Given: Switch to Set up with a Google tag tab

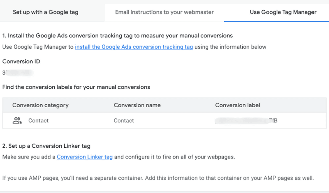Looking at the screenshot, I should (x=46, y=12).
